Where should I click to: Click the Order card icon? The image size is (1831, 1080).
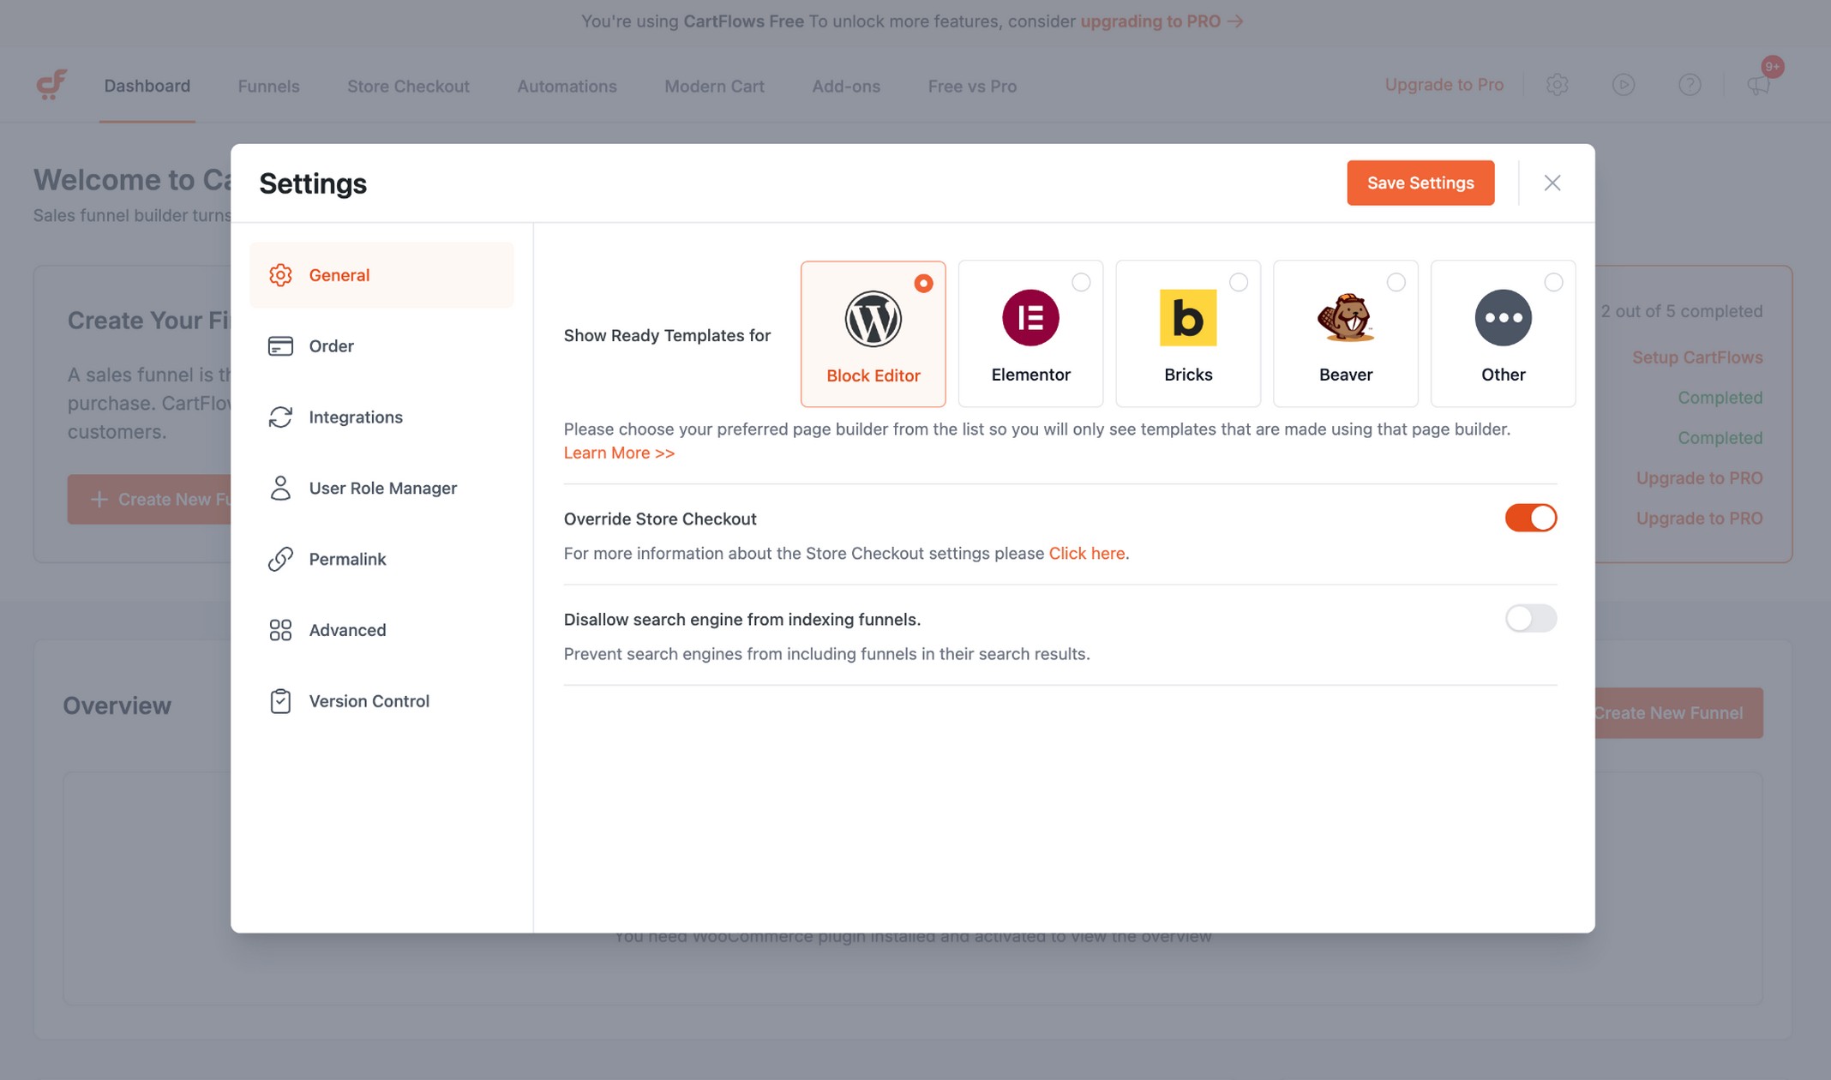(280, 346)
